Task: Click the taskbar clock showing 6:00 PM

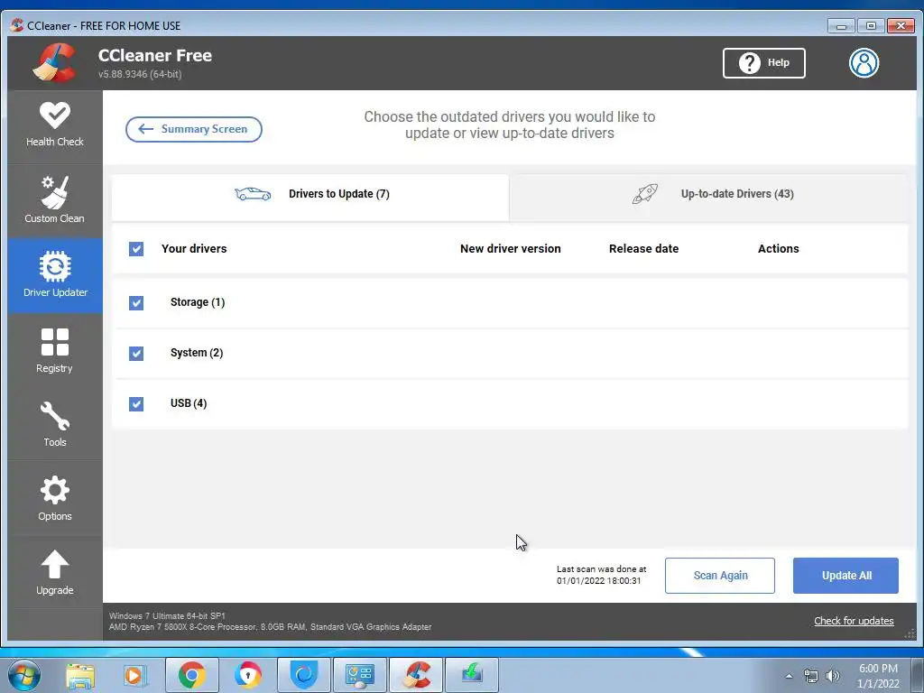Action: pyautogui.click(x=878, y=676)
